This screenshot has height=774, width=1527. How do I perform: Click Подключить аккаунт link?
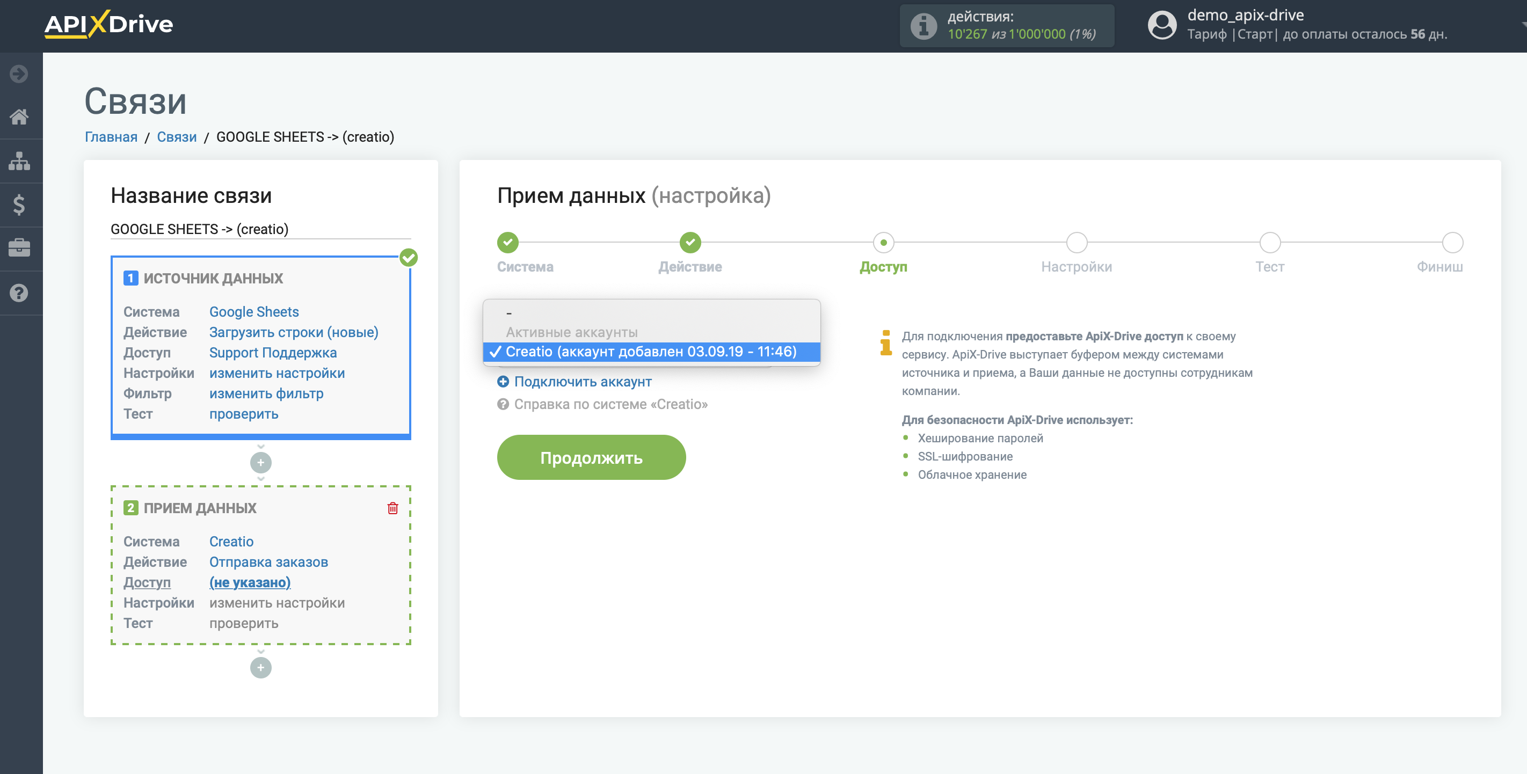click(583, 382)
